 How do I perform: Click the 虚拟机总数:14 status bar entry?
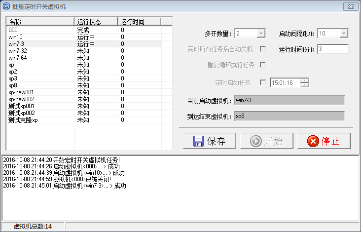point(33,227)
